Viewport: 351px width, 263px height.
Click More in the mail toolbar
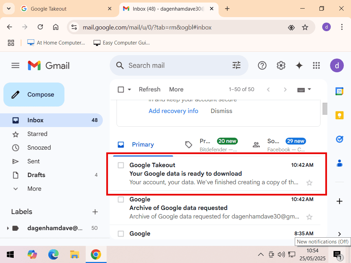(x=176, y=89)
